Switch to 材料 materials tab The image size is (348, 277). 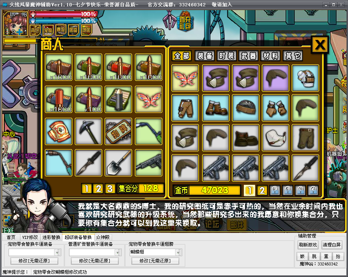[x=271, y=56]
